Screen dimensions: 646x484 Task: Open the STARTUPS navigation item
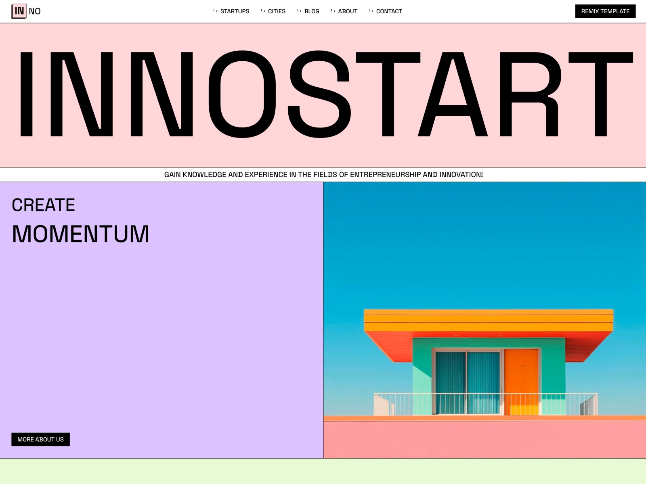[235, 11]
